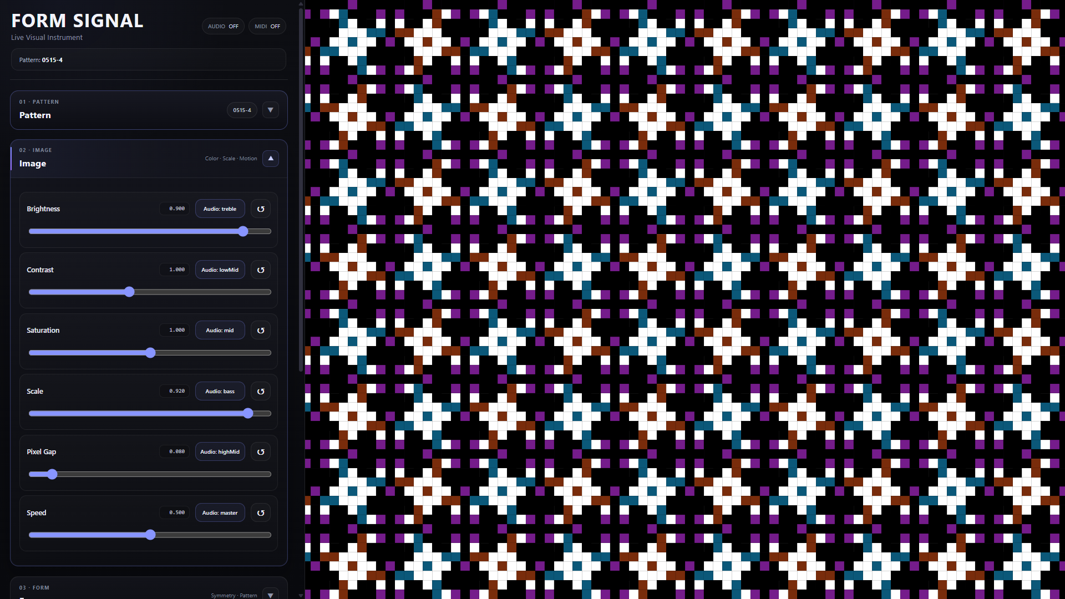
Task: Click the Audio: bass mapping button
Action: coord(220,392)
